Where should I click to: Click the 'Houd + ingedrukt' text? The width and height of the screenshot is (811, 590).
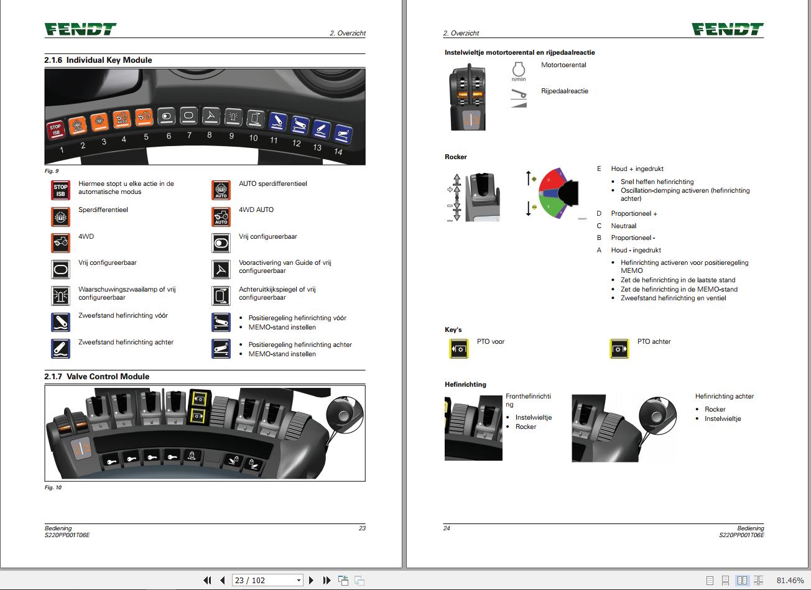coord(637,169)
